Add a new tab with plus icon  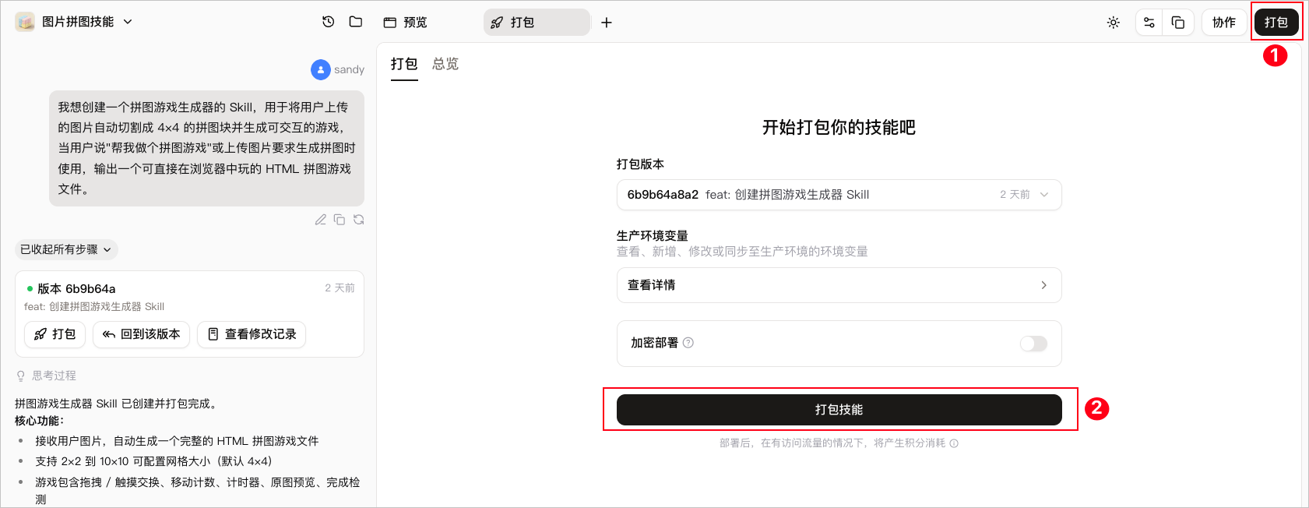point(607,23)
